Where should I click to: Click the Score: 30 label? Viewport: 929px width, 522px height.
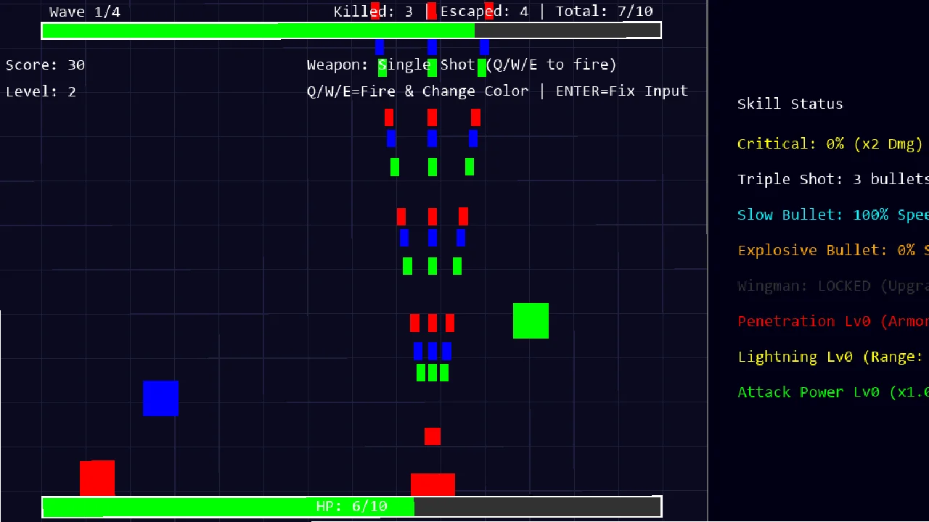pyautogui.click(x=45, y=65)
